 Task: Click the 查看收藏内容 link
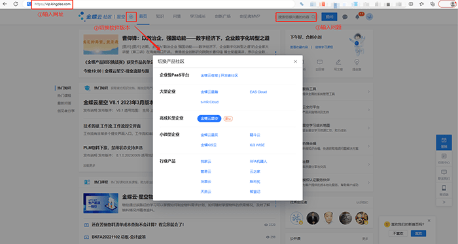click(299, 47)
